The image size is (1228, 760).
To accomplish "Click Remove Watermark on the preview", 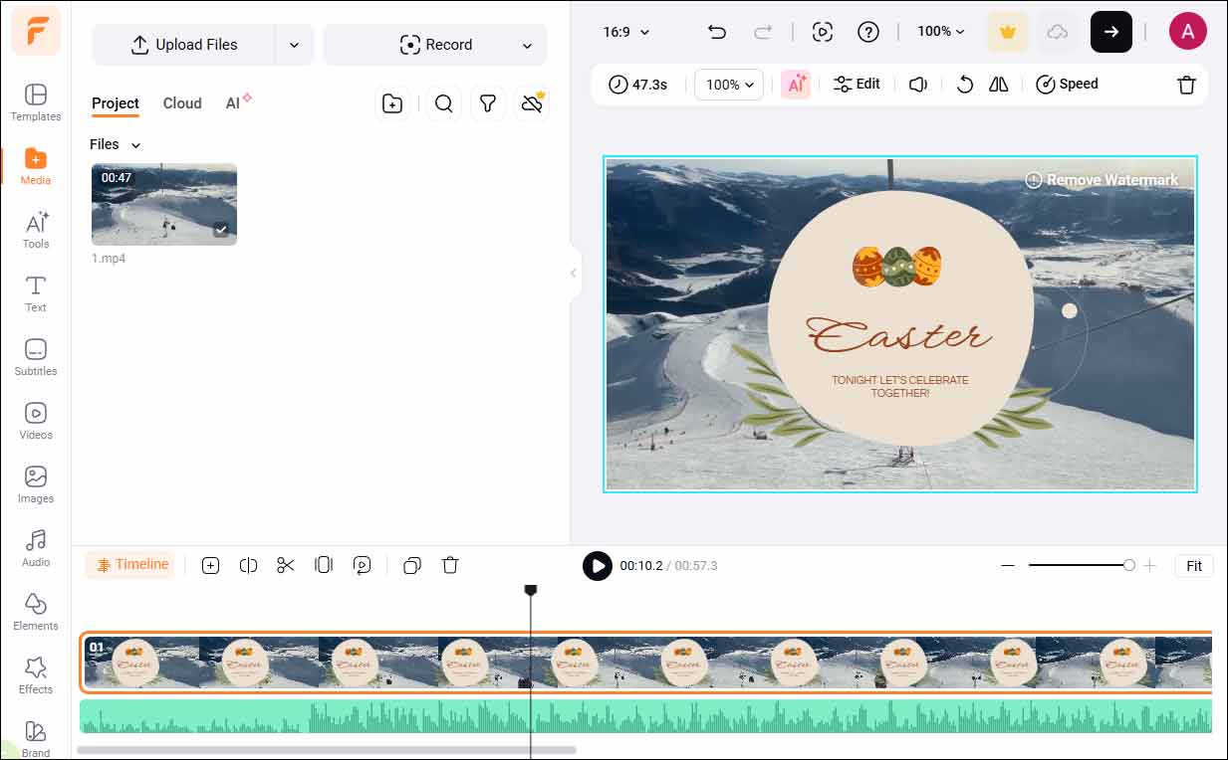I will point(1103,180).
